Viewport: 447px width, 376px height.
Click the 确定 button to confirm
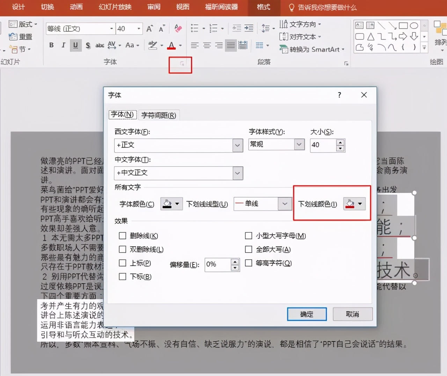click(307, 314)
